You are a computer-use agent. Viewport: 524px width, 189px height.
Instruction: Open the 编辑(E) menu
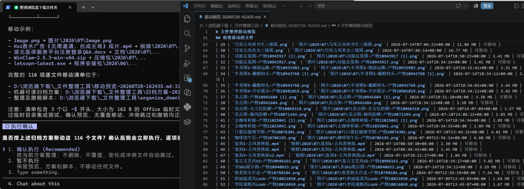coord(217,6)
